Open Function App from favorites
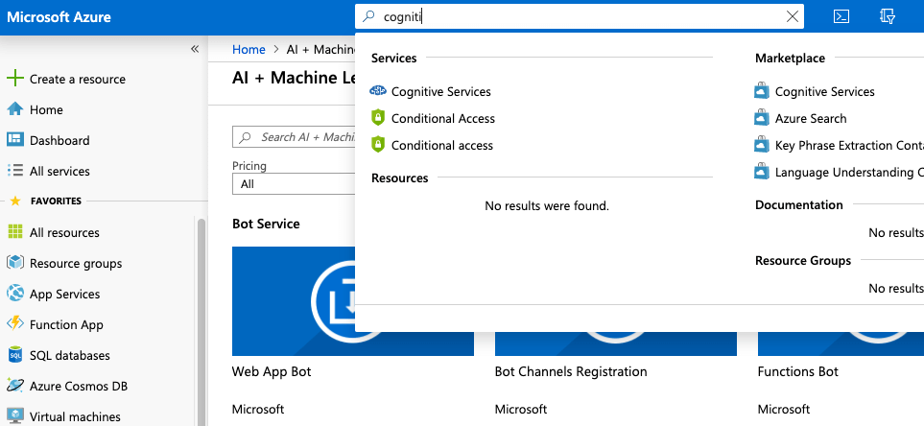This screenshot has height=426, width=924. (x=65, y=324)
